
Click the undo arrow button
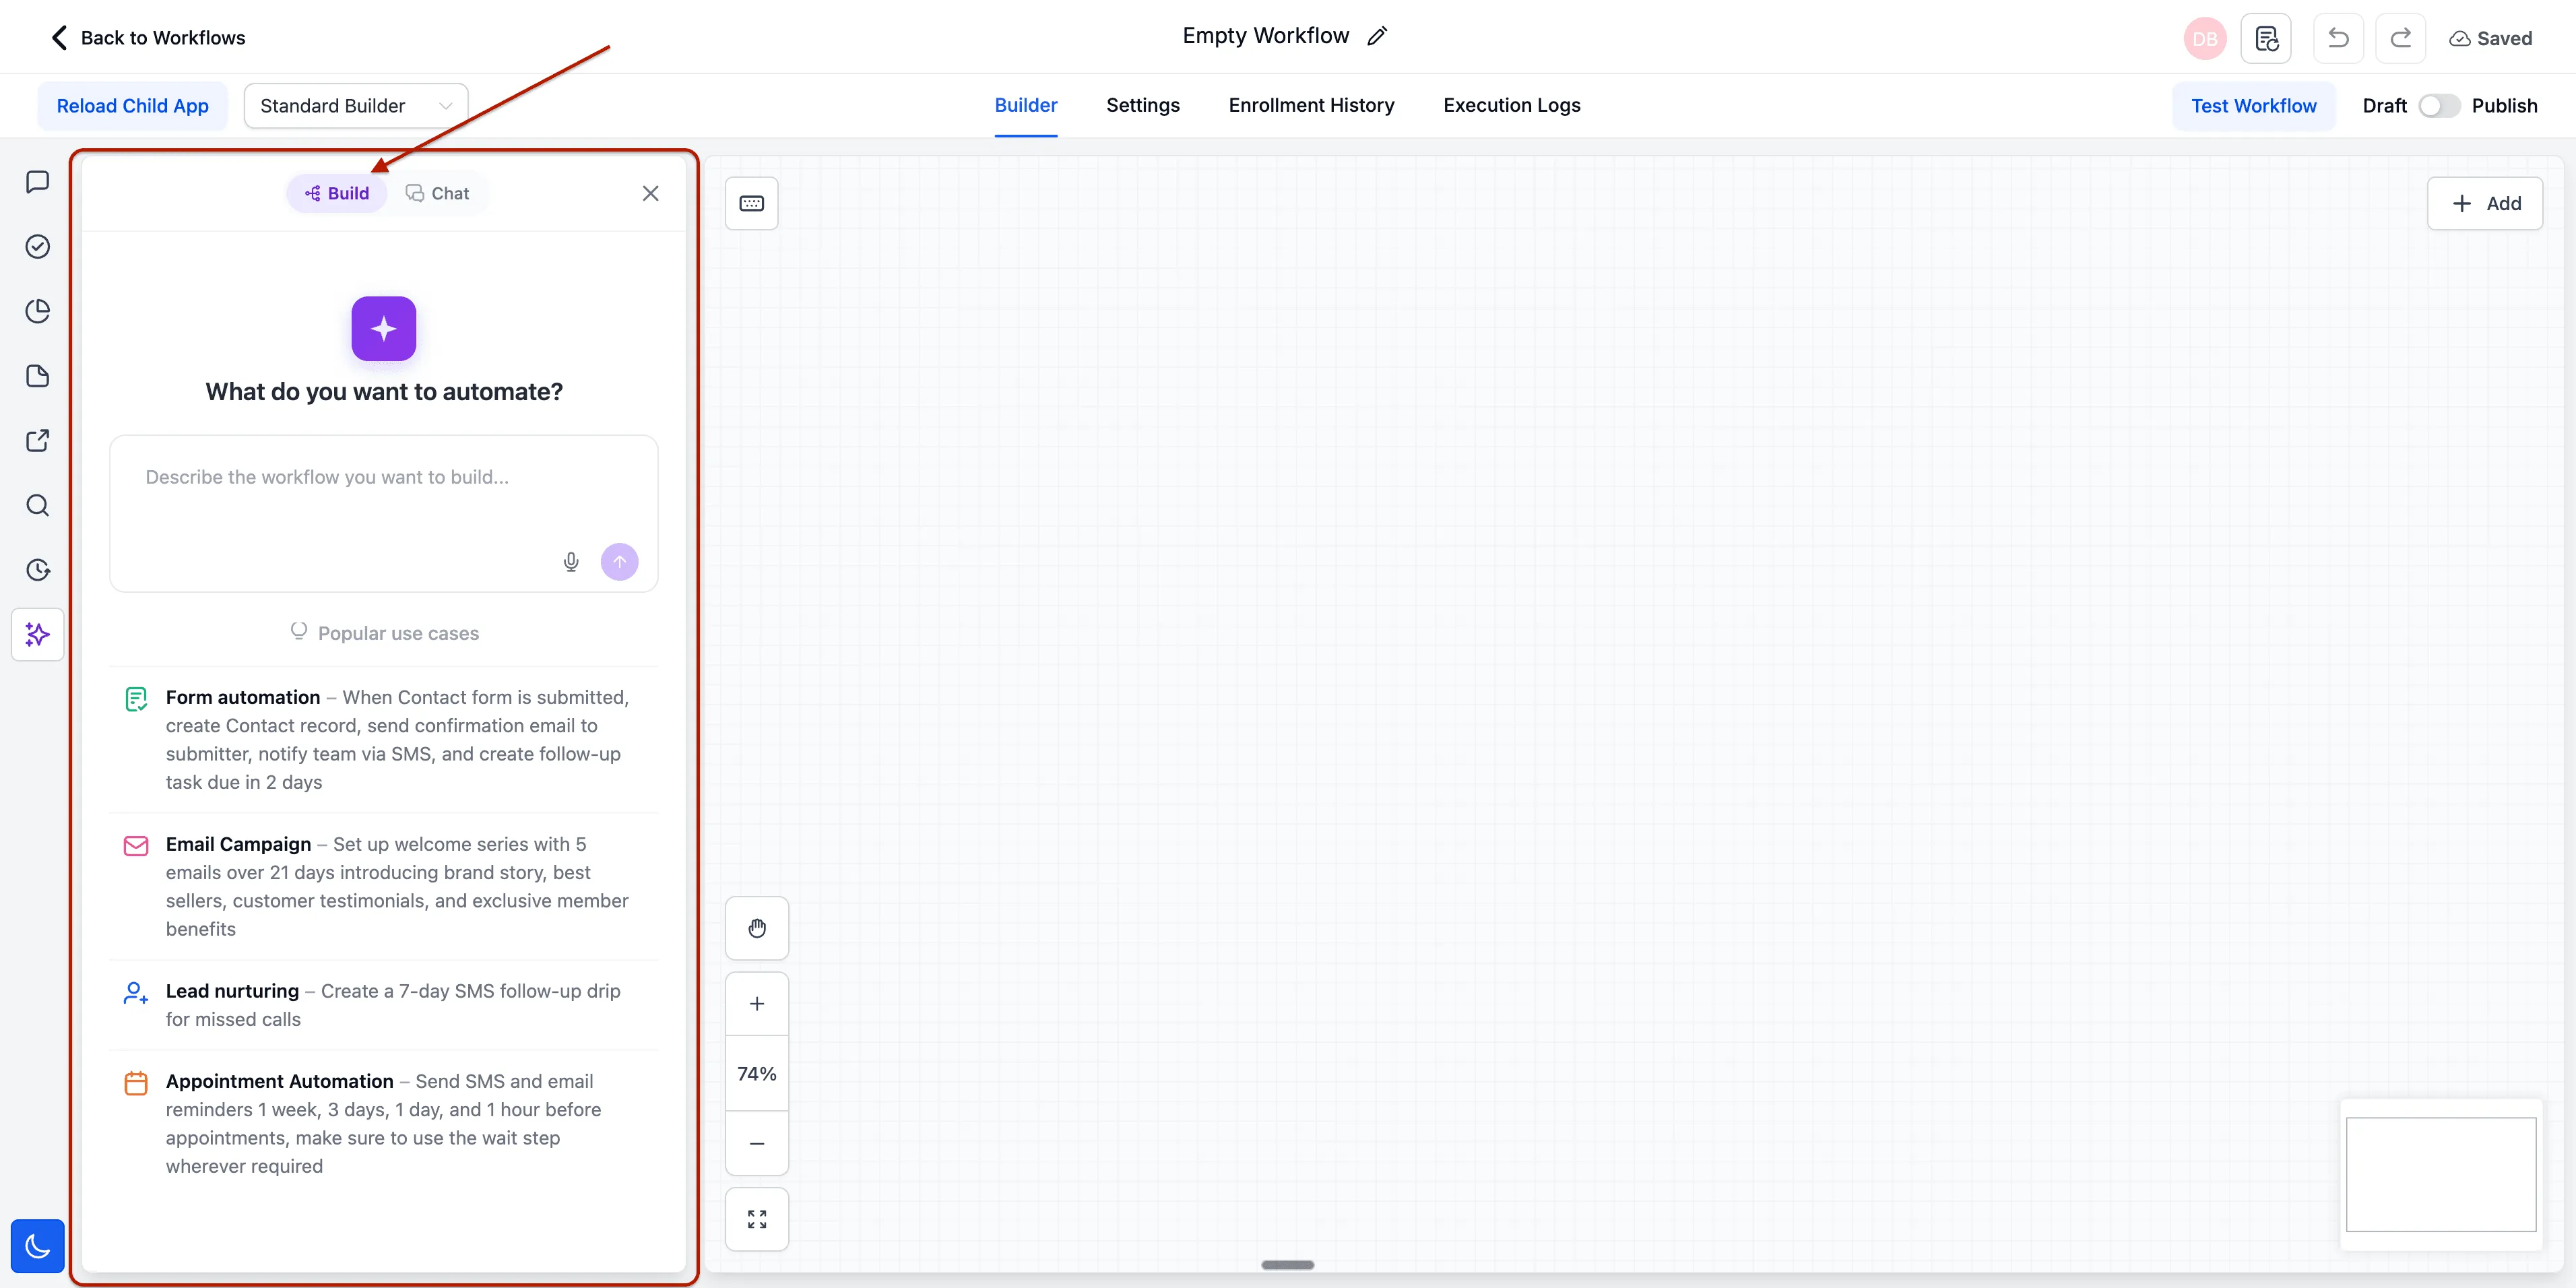point(2338,39)
